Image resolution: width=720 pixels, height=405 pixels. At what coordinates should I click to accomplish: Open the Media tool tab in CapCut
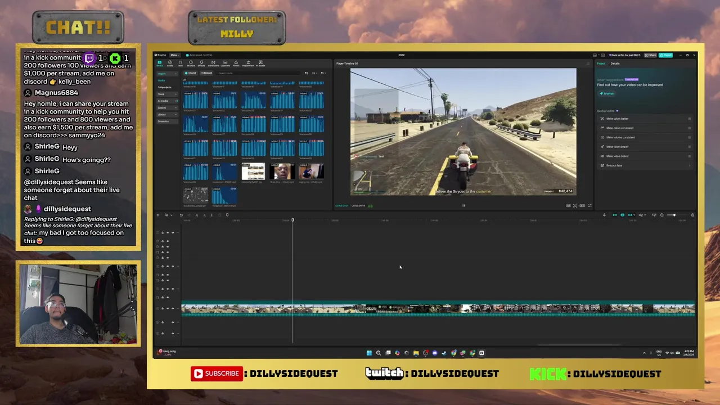click(159, 63)
